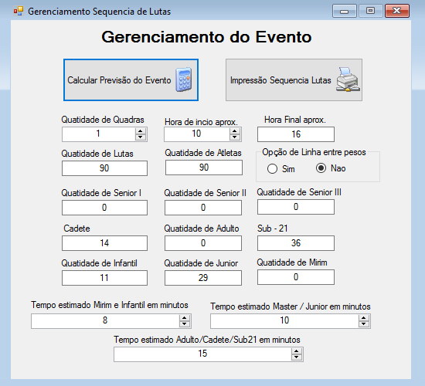Increase Quatidade de Quadras with up arrow
The image size is (425, 386).
(x=141, y=131)
